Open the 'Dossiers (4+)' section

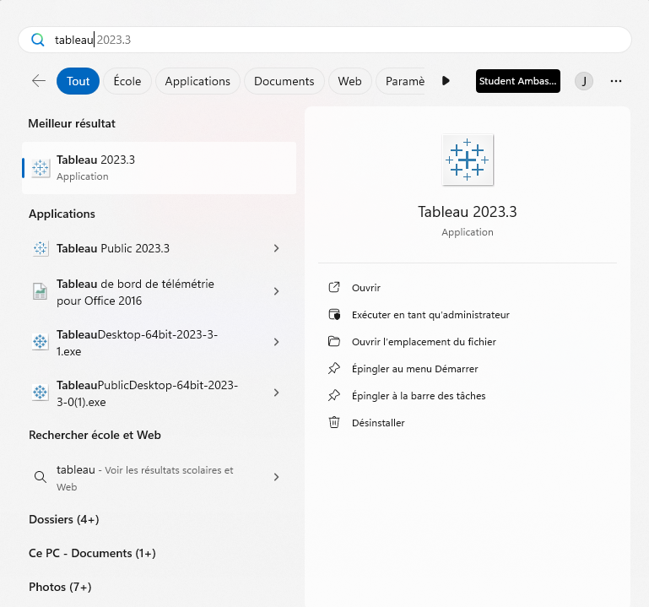(x=64, y=519)
